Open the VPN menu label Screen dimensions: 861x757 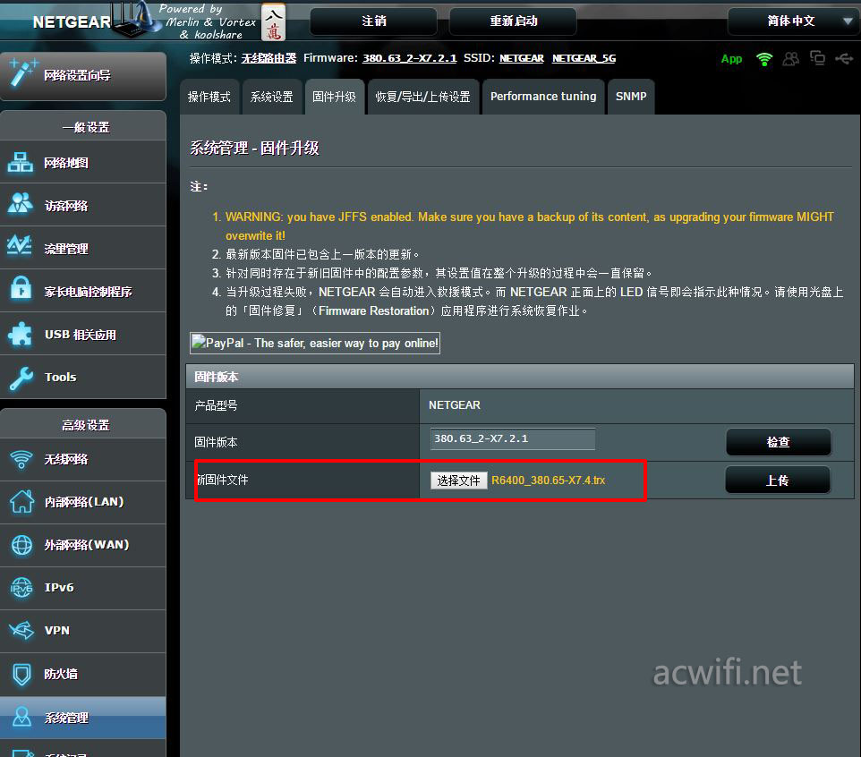[57, 630]
